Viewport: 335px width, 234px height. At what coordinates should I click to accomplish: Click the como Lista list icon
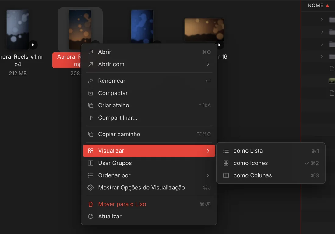pos(226,151)
